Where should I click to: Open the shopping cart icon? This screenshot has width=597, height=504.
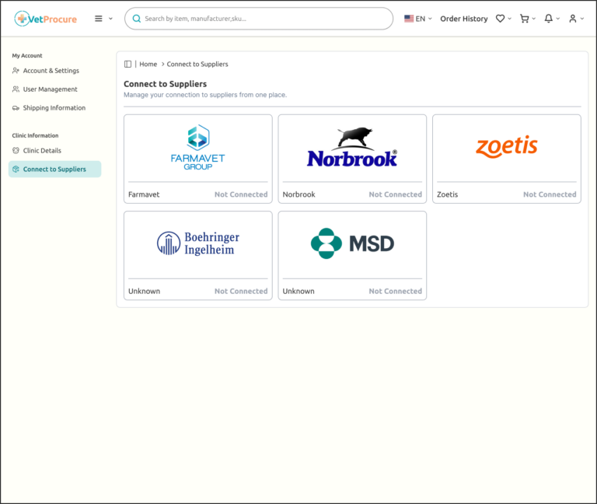(524, 19)
